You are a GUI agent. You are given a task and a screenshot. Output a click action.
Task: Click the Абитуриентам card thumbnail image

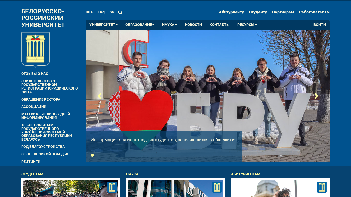(x=280, y=189)
